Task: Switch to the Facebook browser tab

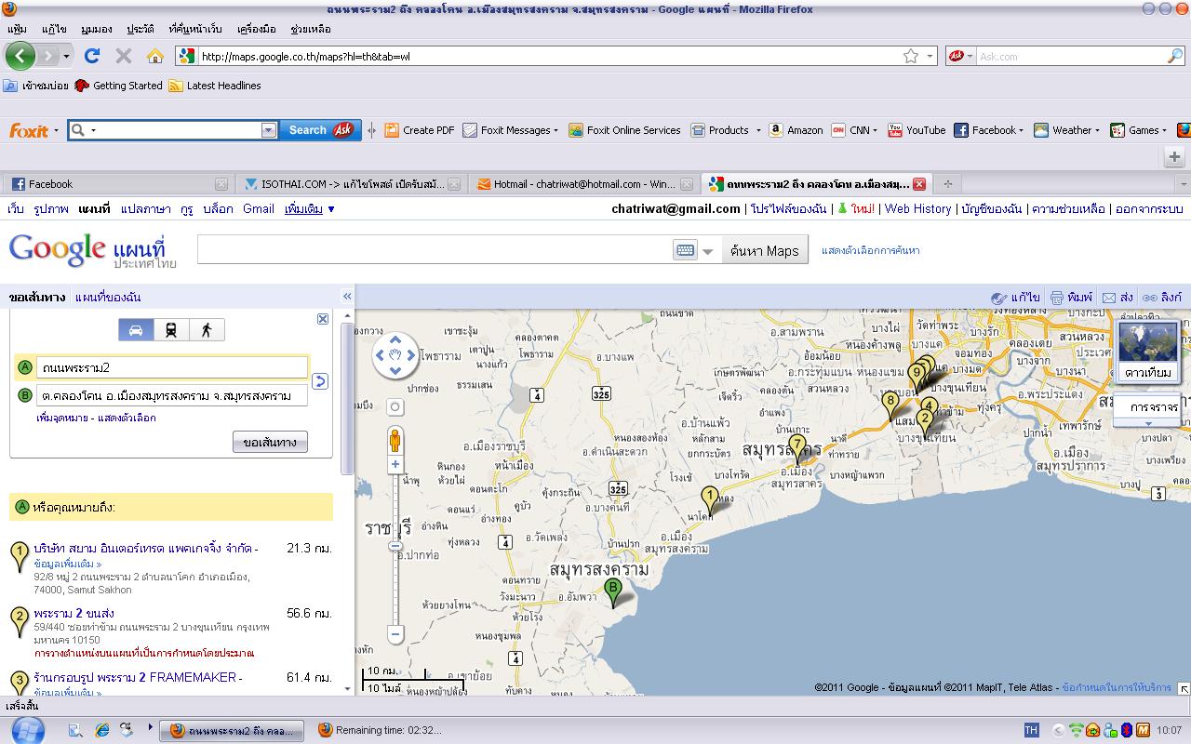Action: pyautogui.click(x=118, y=184)
